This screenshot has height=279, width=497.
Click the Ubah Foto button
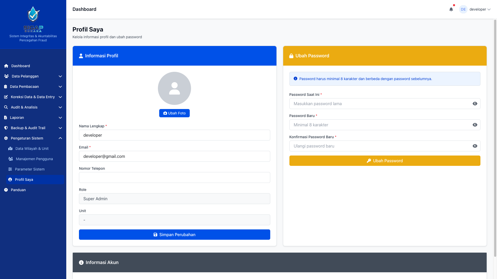point(174,113)
